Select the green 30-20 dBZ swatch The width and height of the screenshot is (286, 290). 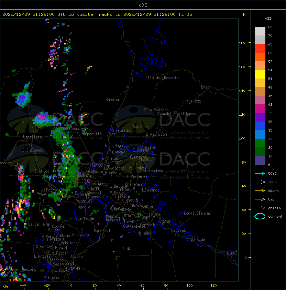pos(260,143)
